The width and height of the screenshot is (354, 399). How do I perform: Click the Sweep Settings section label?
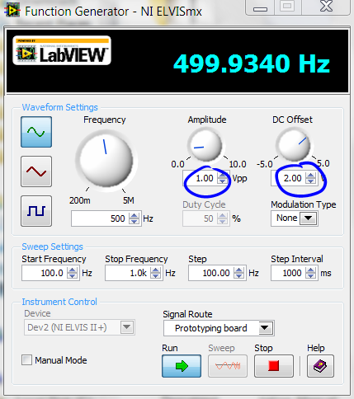pyautogui.click(x=52, y=246)
